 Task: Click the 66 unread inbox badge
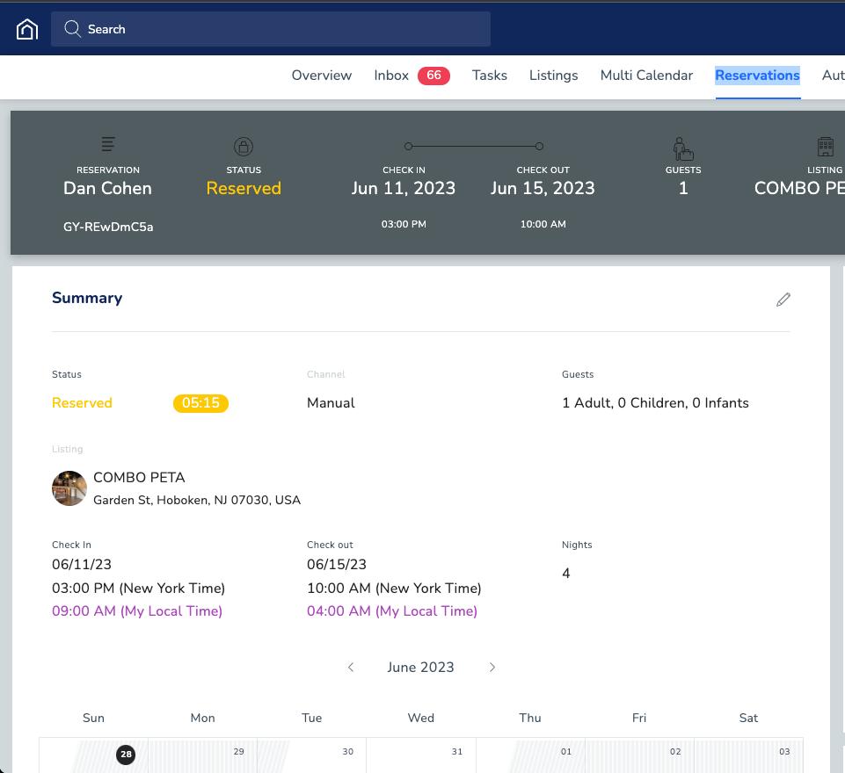coord(433,76)
